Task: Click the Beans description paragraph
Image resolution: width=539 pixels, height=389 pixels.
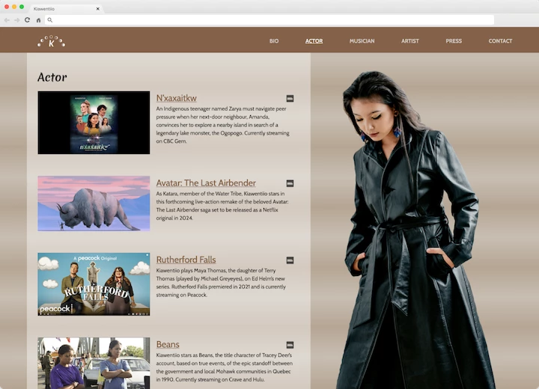Action: (225, 367)
